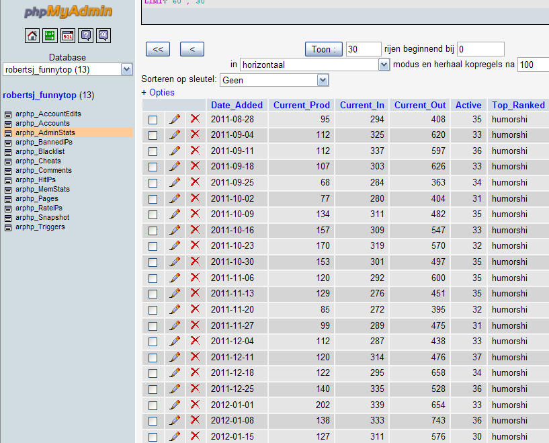Open phpMyAdmin documentation help icon

[86, 36]
